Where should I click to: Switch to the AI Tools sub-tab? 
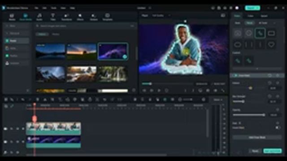coord(263,23)
